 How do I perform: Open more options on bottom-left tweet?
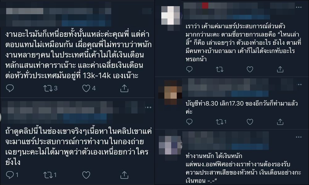tap(148, 107)
